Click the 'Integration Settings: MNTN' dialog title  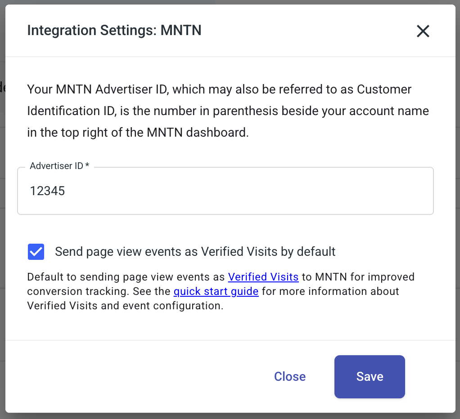(114, 31)
